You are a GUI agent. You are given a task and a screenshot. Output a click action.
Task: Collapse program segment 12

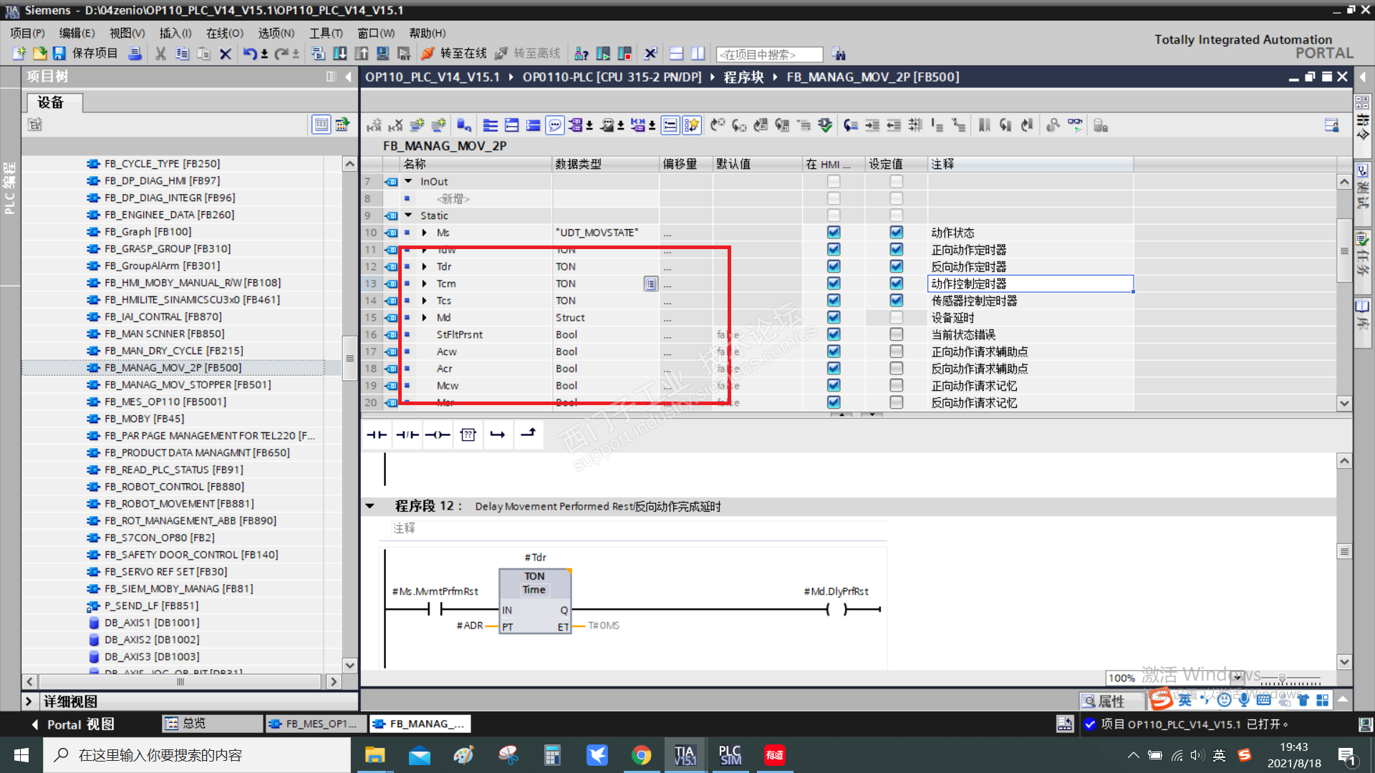pos(370,506)
